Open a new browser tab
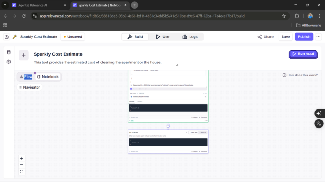Screen dimensions: 325x182 tap(135, 5)
